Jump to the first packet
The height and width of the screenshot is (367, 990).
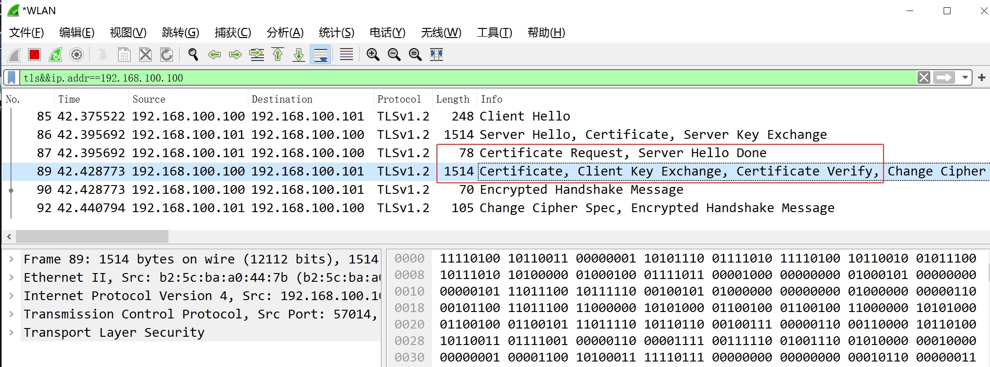(278, 55)
